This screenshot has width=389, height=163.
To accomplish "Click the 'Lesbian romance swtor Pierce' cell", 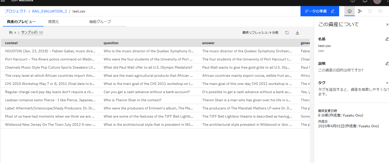I will (x=50, y=100).
